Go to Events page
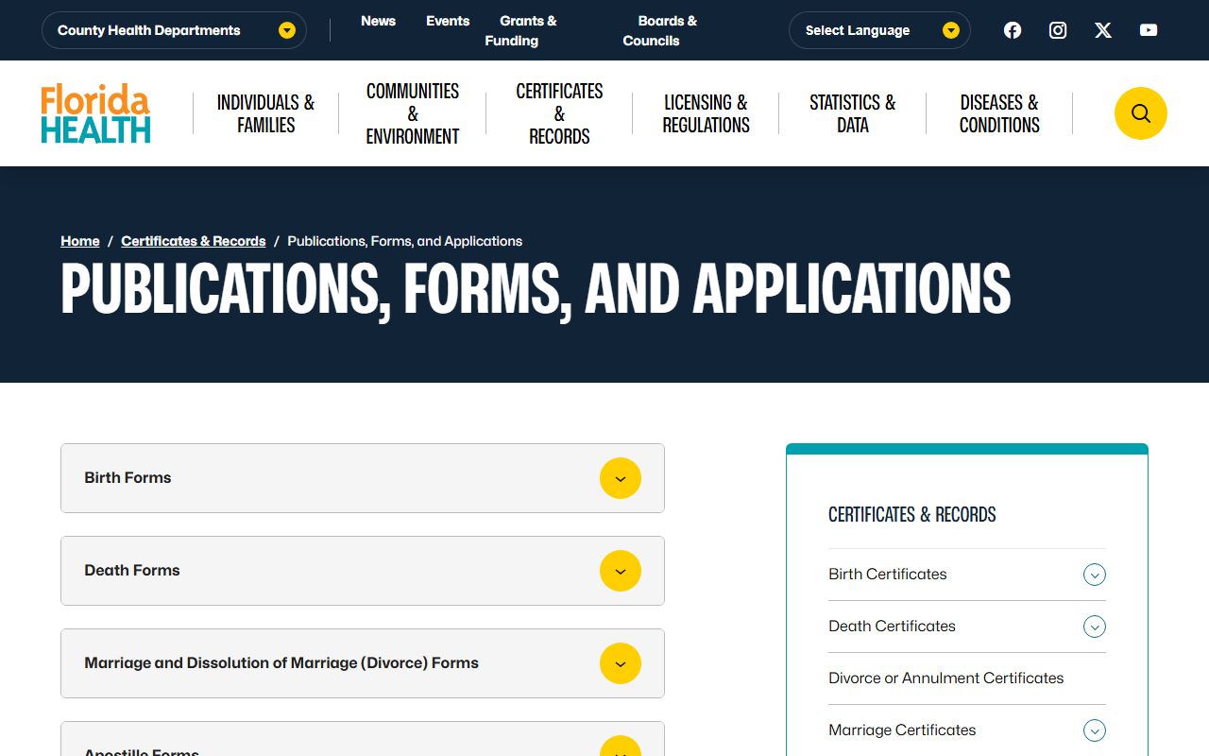This screenshot has height=756, width=1209. pos(448,21)
